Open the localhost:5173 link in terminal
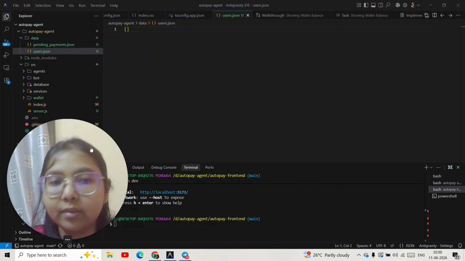Viewport: 465px width, 261px height. pyautogui.click(x=164, y=192)
